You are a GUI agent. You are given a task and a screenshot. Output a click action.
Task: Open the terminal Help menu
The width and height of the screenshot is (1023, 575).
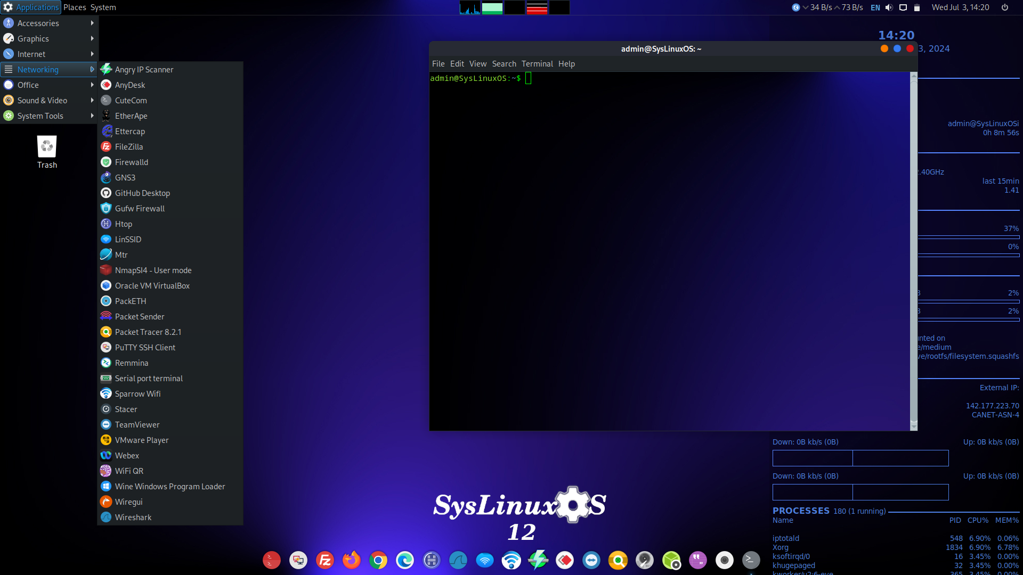[566, 63]
